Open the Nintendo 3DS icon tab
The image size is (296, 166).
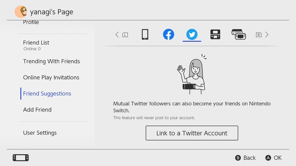pos(215,34)
